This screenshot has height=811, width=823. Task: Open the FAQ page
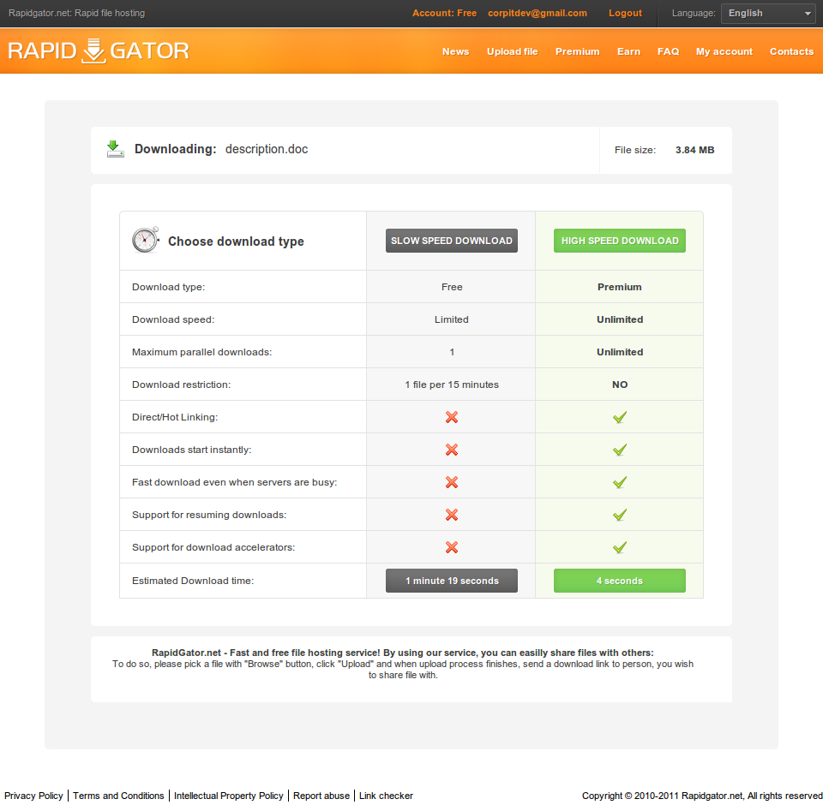pos(668,51)
